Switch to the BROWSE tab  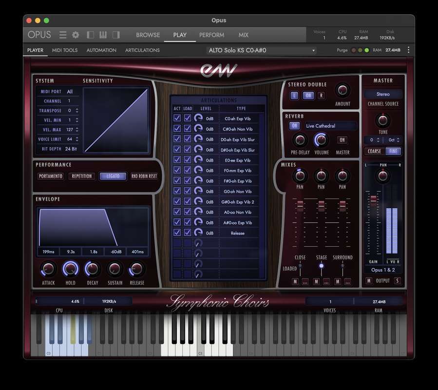coord(148,35)
